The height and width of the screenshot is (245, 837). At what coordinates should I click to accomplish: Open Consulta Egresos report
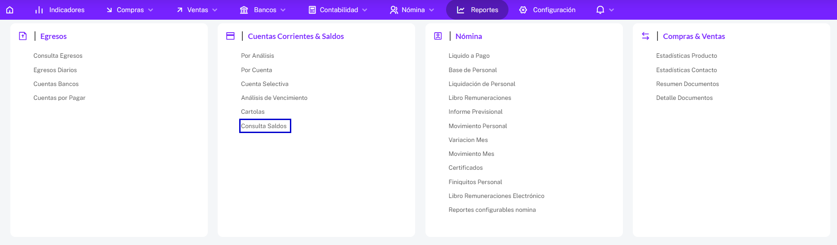click(58, 56)
